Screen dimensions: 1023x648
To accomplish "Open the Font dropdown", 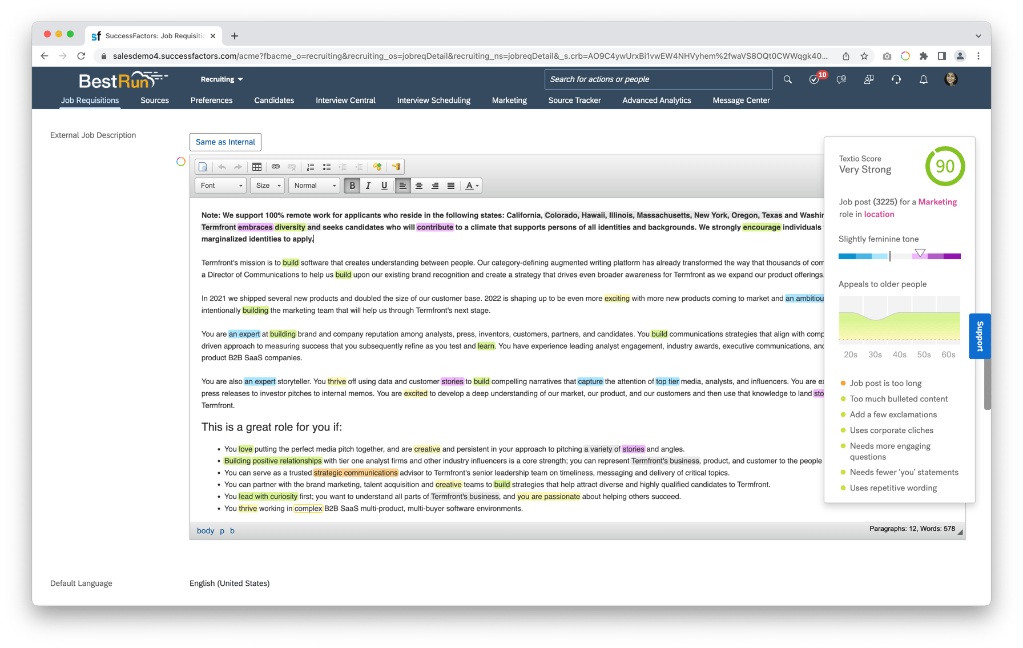I will click(220, 186).
